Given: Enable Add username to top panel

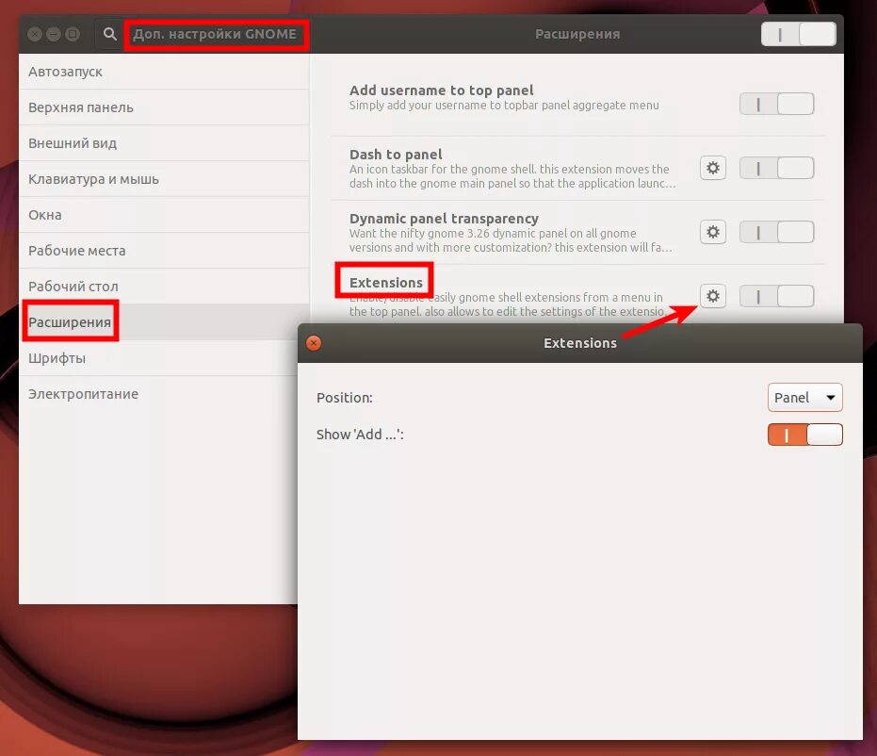Looking at the screenshot, I should pyautogui.click(x=776, y=104).
